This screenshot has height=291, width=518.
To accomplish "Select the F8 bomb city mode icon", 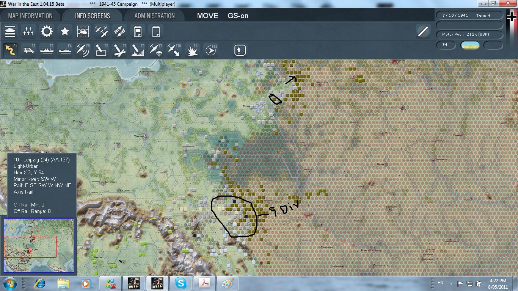I will tap(138, 50).
